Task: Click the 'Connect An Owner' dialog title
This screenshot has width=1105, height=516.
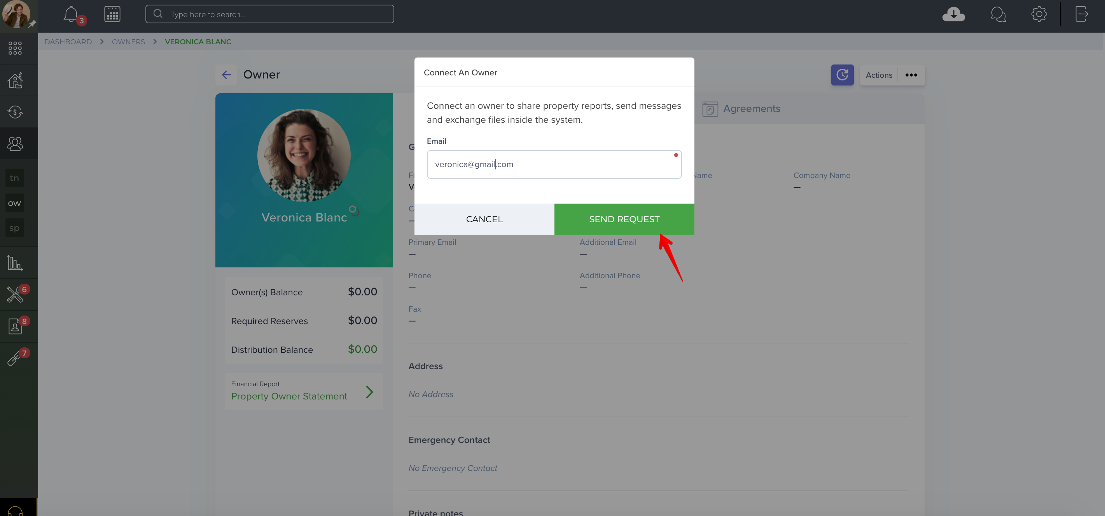Action: click(460, 72)
